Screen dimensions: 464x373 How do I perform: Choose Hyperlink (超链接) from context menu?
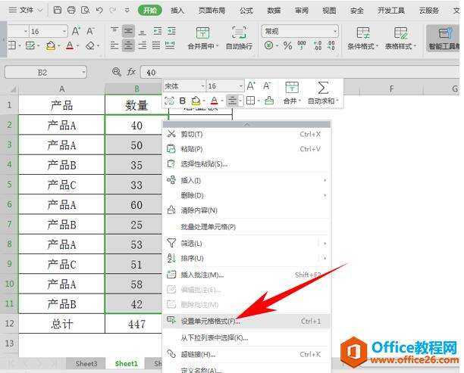pyautogui.click(x=246, y=354)
